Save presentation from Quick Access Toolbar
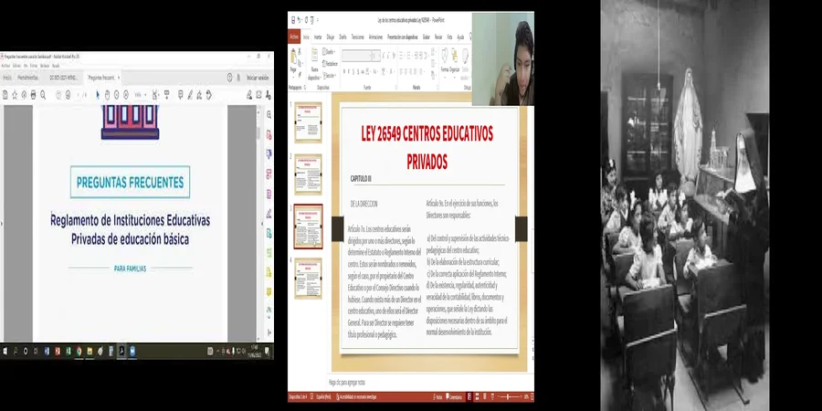 tap(293, 20)
